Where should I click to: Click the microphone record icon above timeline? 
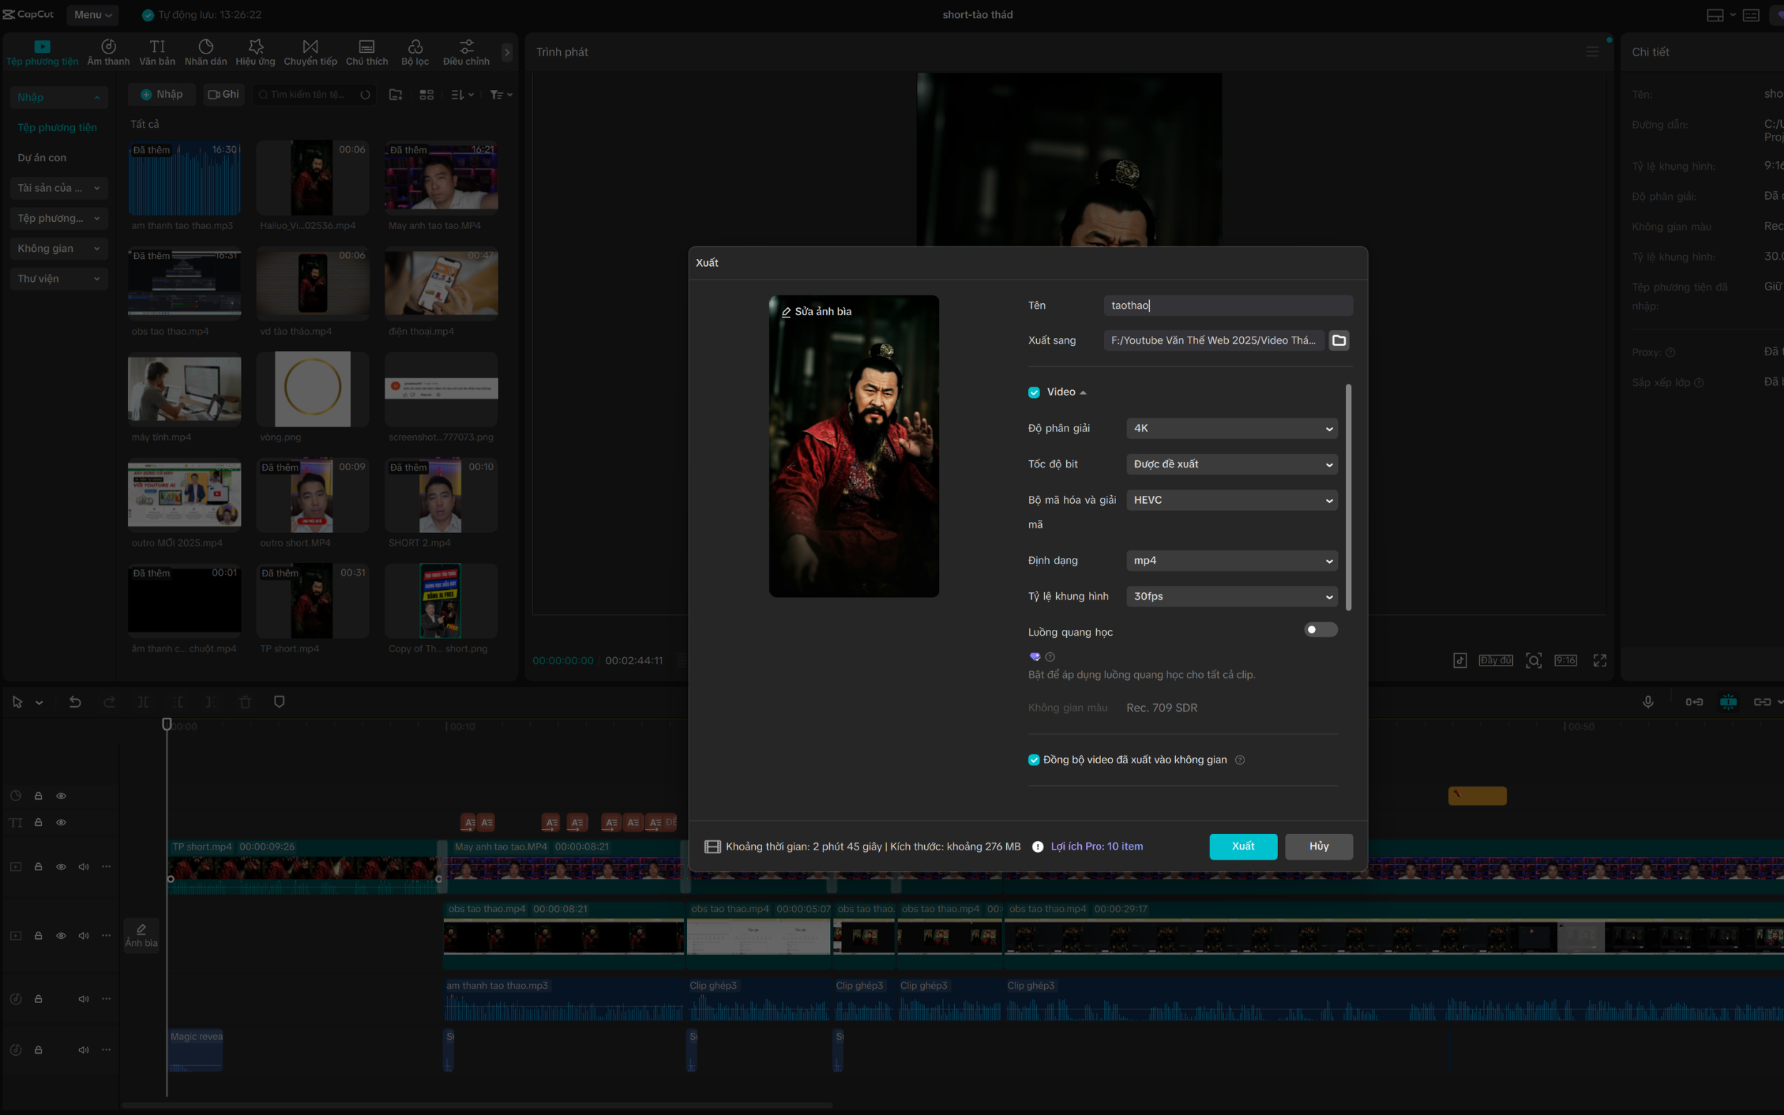click(1648, 701)
